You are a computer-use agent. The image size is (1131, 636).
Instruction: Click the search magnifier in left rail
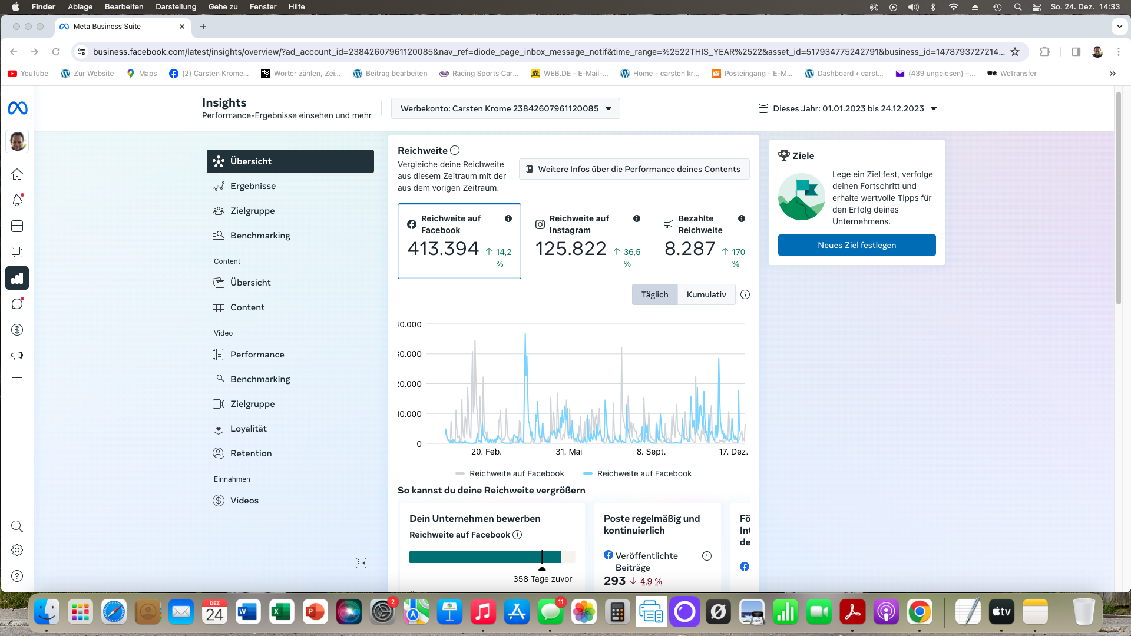tap(17, 526)
